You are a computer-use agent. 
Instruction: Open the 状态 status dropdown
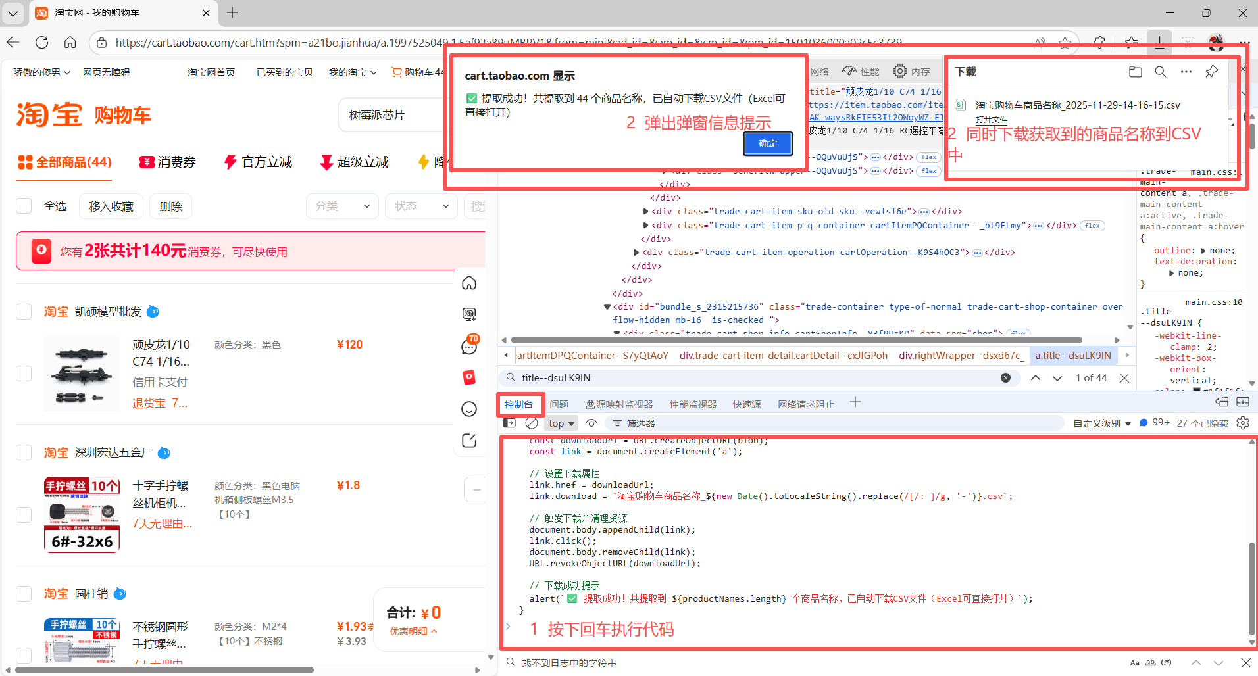coord(421,206)
